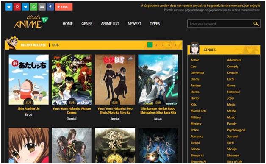Open the GENRE menu item
This screenshot has width=266, height=164.
coord(87,24)
